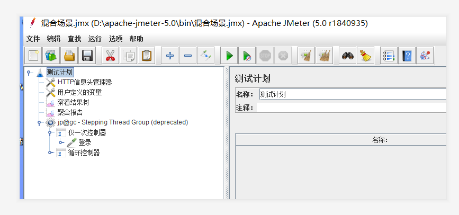This screenshot has height=215, width=459.
Task: Click the New test plan toolbar icon
Action: [34, 55]
